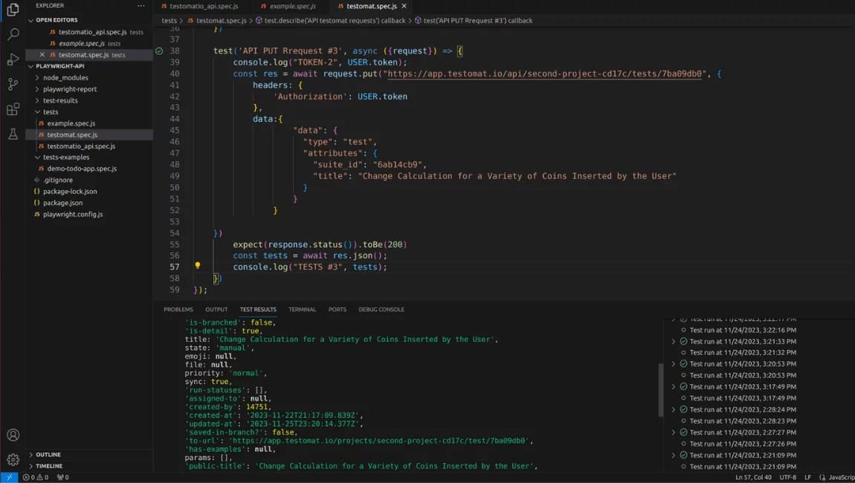Expand the OUTLINE section
Screen dimensions: 855x483
pyautogui.click(x=48, y=455)
